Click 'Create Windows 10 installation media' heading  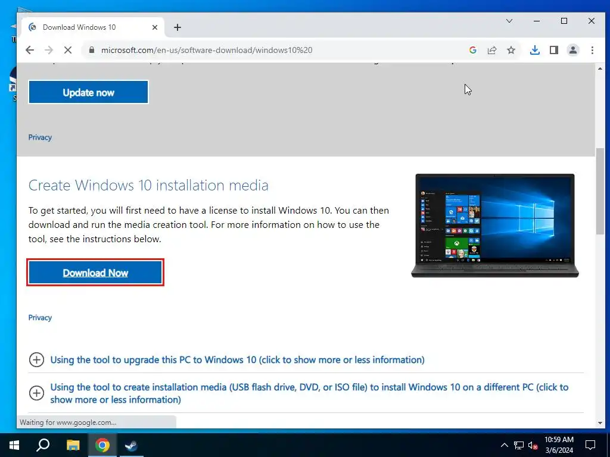pyautogui.click(x=148, y=186)
